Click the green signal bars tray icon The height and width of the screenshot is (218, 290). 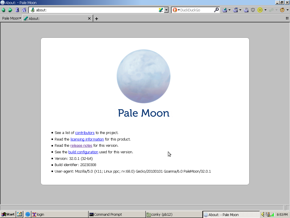click(x=273, y=215)
